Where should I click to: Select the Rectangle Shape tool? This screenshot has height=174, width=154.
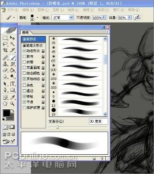point(12,90)
